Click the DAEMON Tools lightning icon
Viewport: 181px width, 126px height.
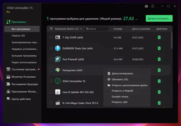point(58,48)
